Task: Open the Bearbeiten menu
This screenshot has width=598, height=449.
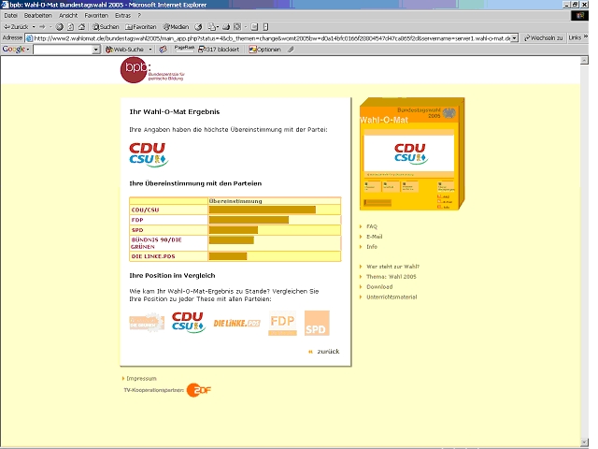Action: (x=37, y=16)
